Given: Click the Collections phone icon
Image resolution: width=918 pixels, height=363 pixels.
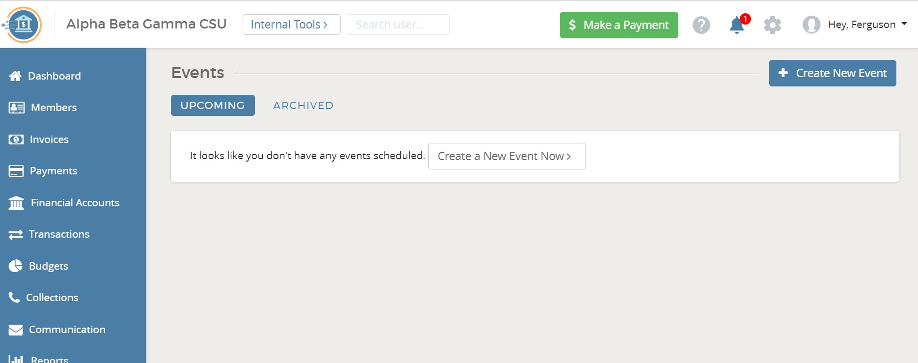Looking at the screenshot, I should (x=14, y=297).
